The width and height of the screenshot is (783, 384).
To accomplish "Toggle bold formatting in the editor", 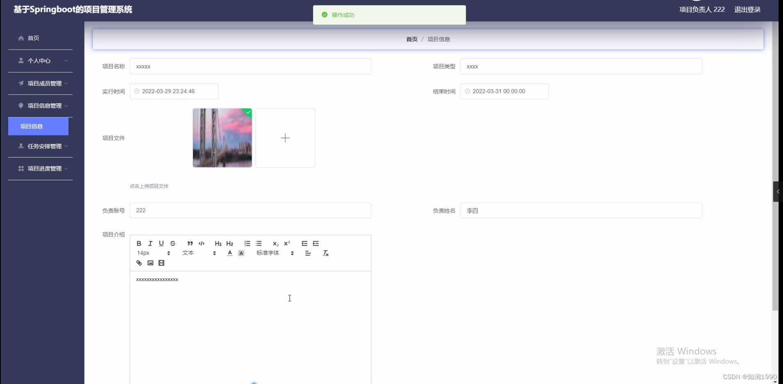I will coord(139,243).
